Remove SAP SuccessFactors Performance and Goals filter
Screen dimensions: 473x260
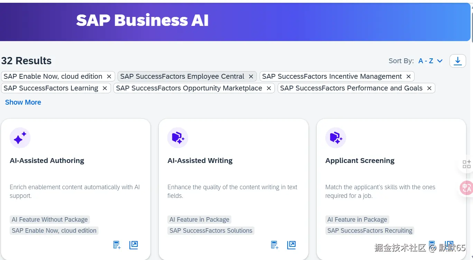429,88
